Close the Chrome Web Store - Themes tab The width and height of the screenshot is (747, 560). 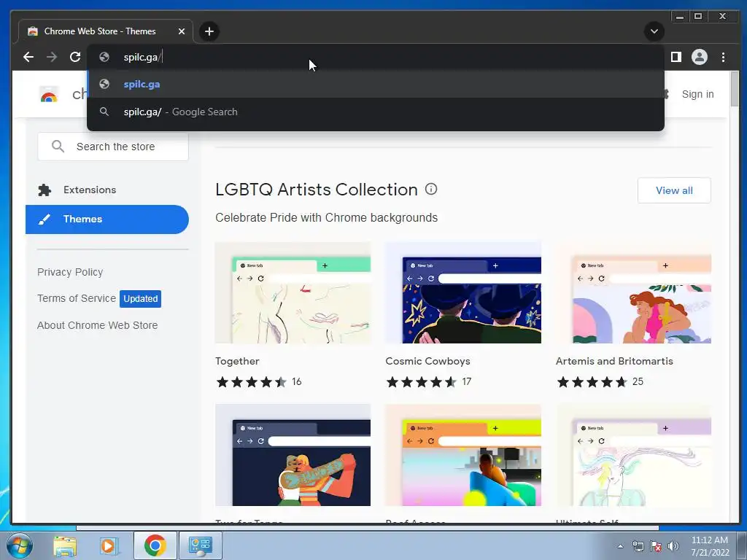coord(182,31)
